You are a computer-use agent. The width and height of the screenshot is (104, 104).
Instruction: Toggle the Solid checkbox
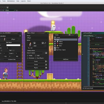point(36,56)
